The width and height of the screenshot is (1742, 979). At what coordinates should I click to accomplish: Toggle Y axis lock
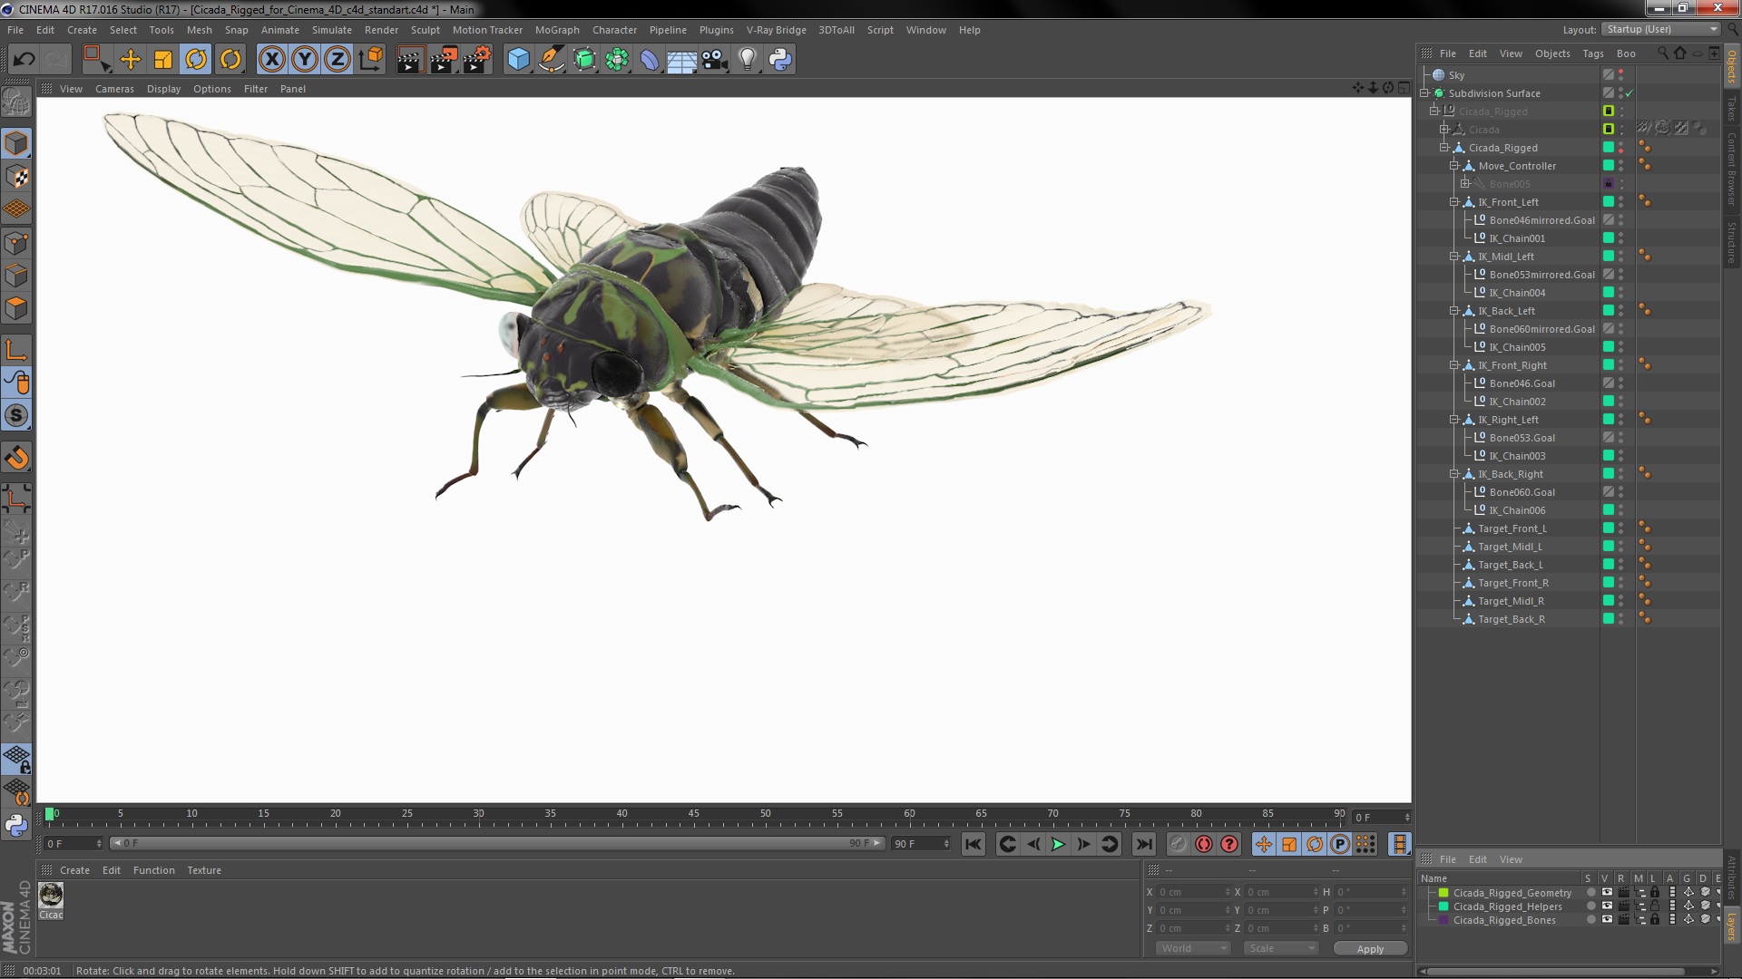[x=305, y=60]
